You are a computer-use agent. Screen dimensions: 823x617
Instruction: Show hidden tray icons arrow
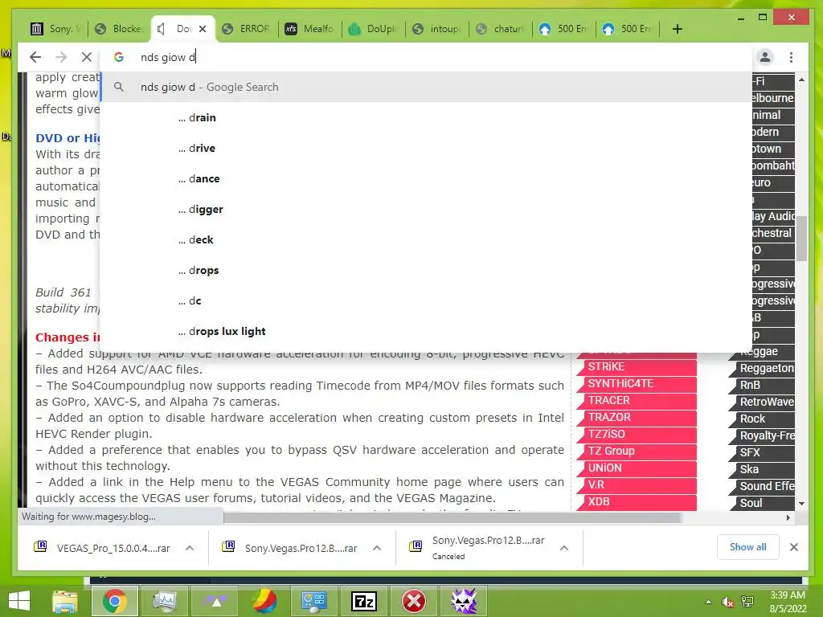click(708, 602)
